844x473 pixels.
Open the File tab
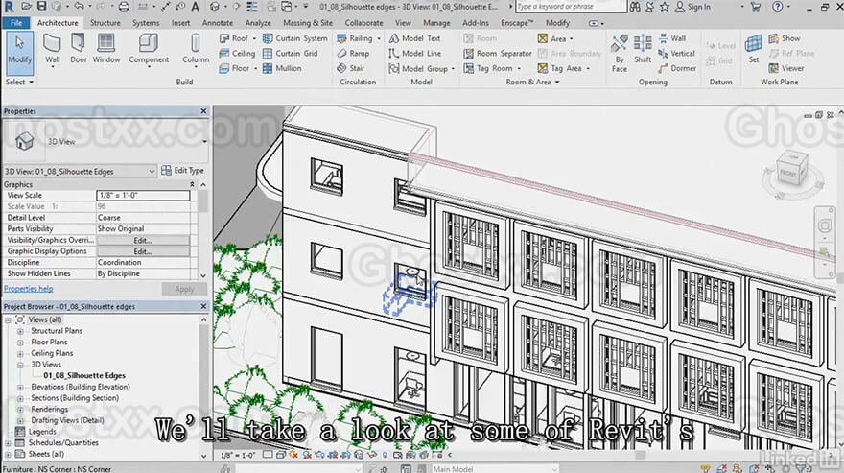16,23
